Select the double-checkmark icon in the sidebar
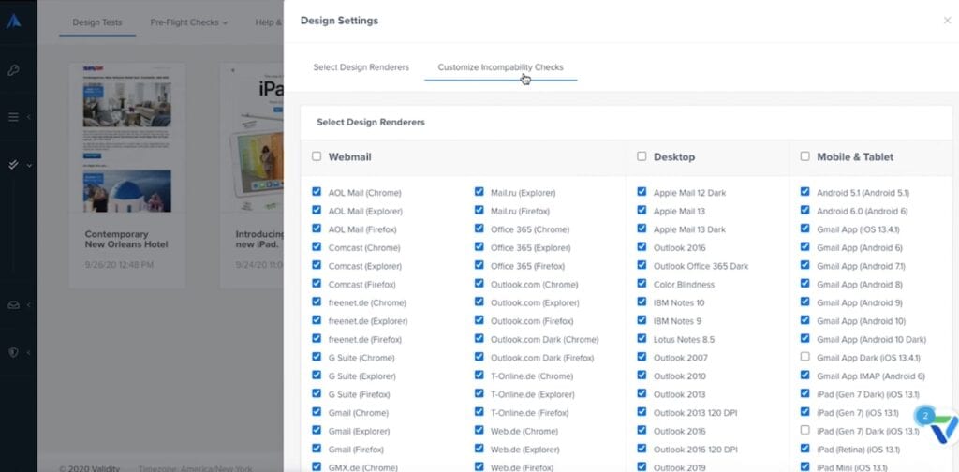 (x=13, y=165)
